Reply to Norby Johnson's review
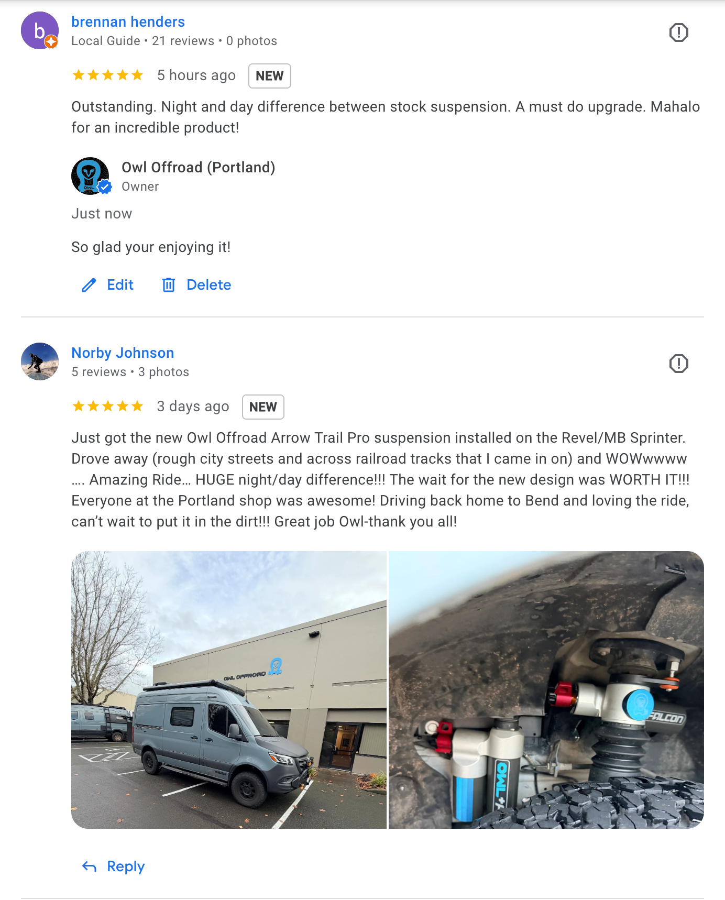 [113, 866]
